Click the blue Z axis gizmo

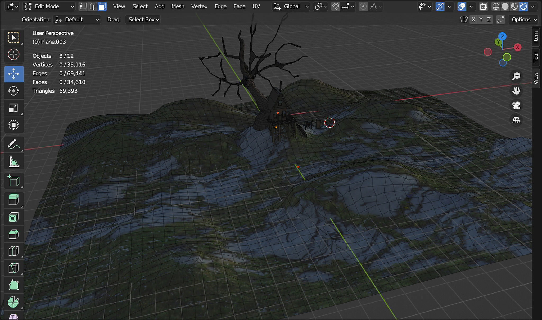(502, 37)
